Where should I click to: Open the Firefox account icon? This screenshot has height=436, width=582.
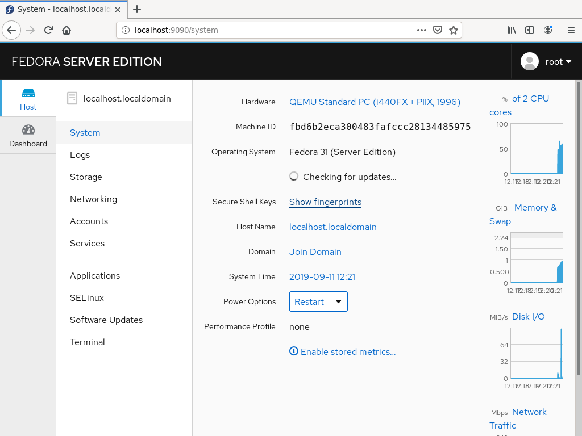(548, 30)
